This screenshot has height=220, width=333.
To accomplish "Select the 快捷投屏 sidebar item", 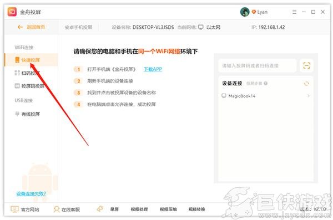I will coord(31,60).
